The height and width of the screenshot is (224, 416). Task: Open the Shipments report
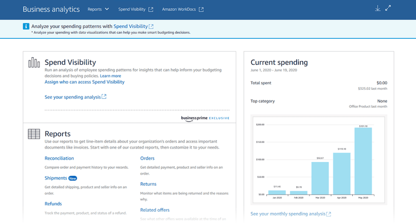pos(55,178)
